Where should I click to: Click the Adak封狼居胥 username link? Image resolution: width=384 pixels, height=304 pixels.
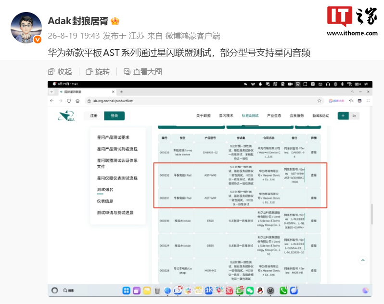[78, 21]
